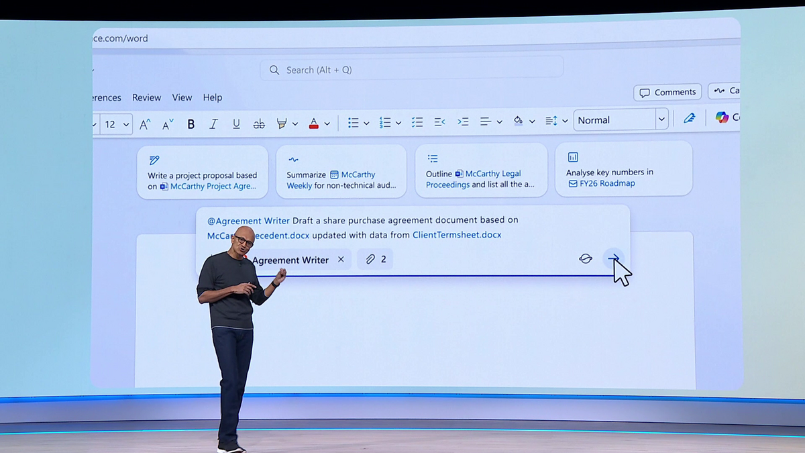Open the alignment options dropdown arrow
805x453 pixels.
(x=499, y=122)
